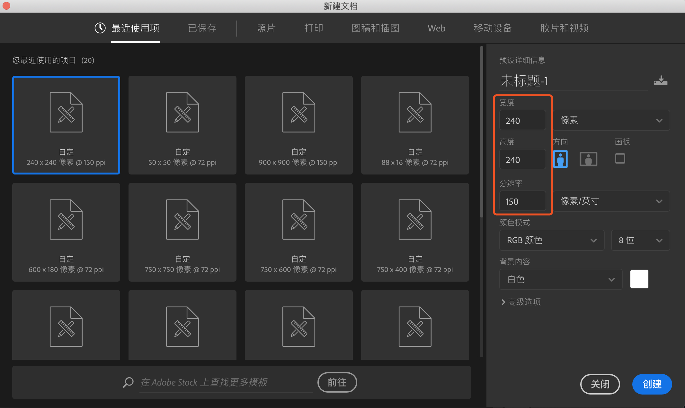The height and width of the screenshot is (408, 685).
Task: Choose the 900 x 900 像素 preset icon
Action: point(298,113)
